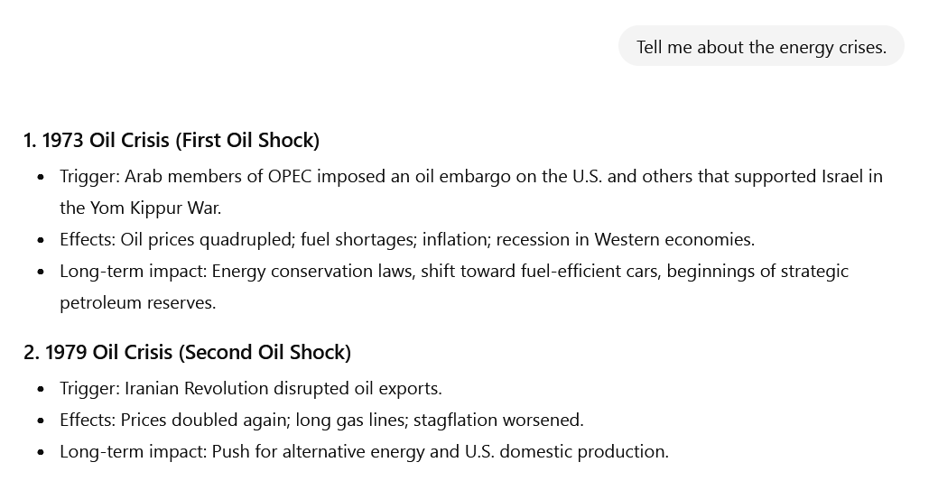Click the 'Long-term impact:' label under 1979 section
The image size is (938, 490).
133,451
